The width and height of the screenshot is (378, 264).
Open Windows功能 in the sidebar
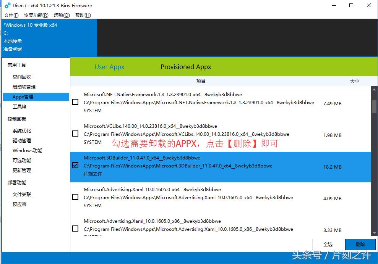[27, 150]
